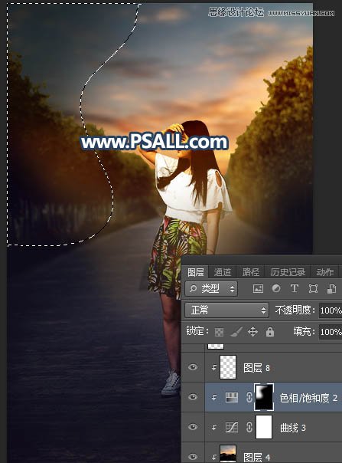Select the 图层 8 thumbnail

click(x=228, y=367)
